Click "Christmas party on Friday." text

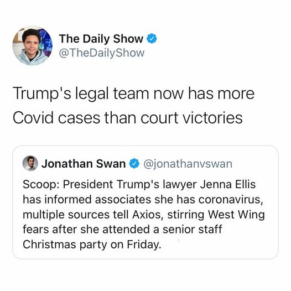(92, 245)
